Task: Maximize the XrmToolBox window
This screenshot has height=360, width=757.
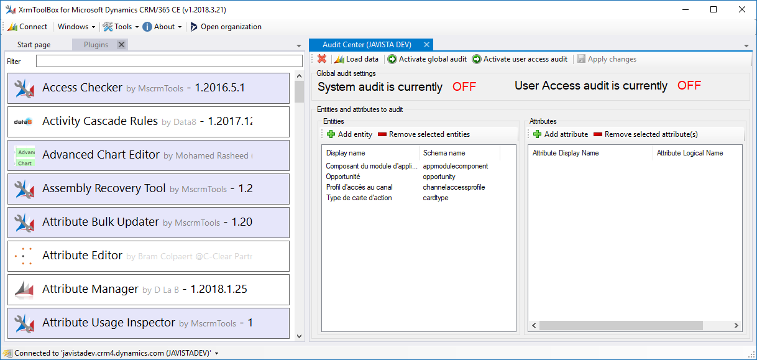Action: point(713,9)
